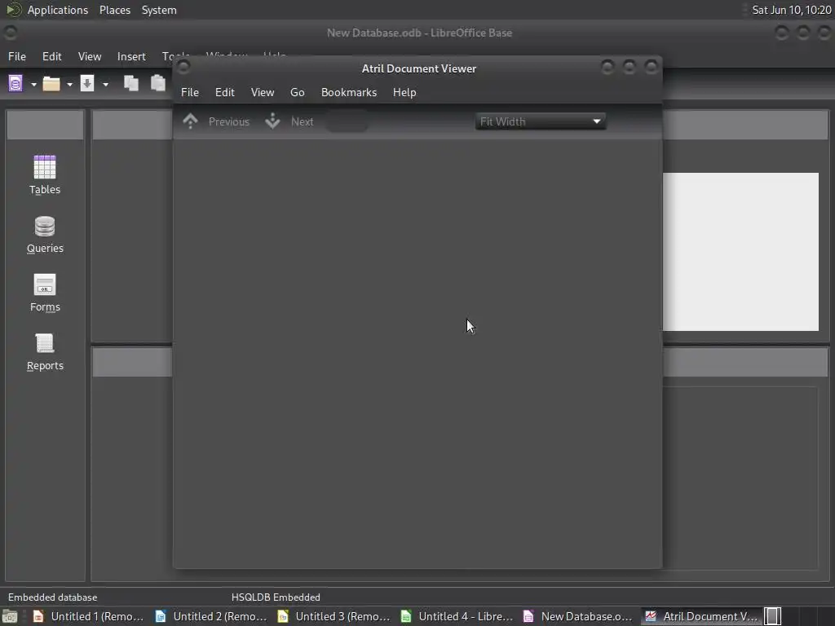Switch to Untitled 3 taskbar window
The height and width of the screenshot is (626, 835).
coord(334,616)
